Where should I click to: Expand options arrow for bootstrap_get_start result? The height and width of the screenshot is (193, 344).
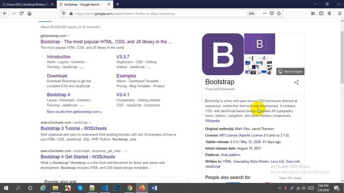(126, 151)
